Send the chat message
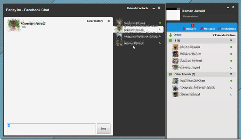241x140 pixels. (x=103, y=129)
